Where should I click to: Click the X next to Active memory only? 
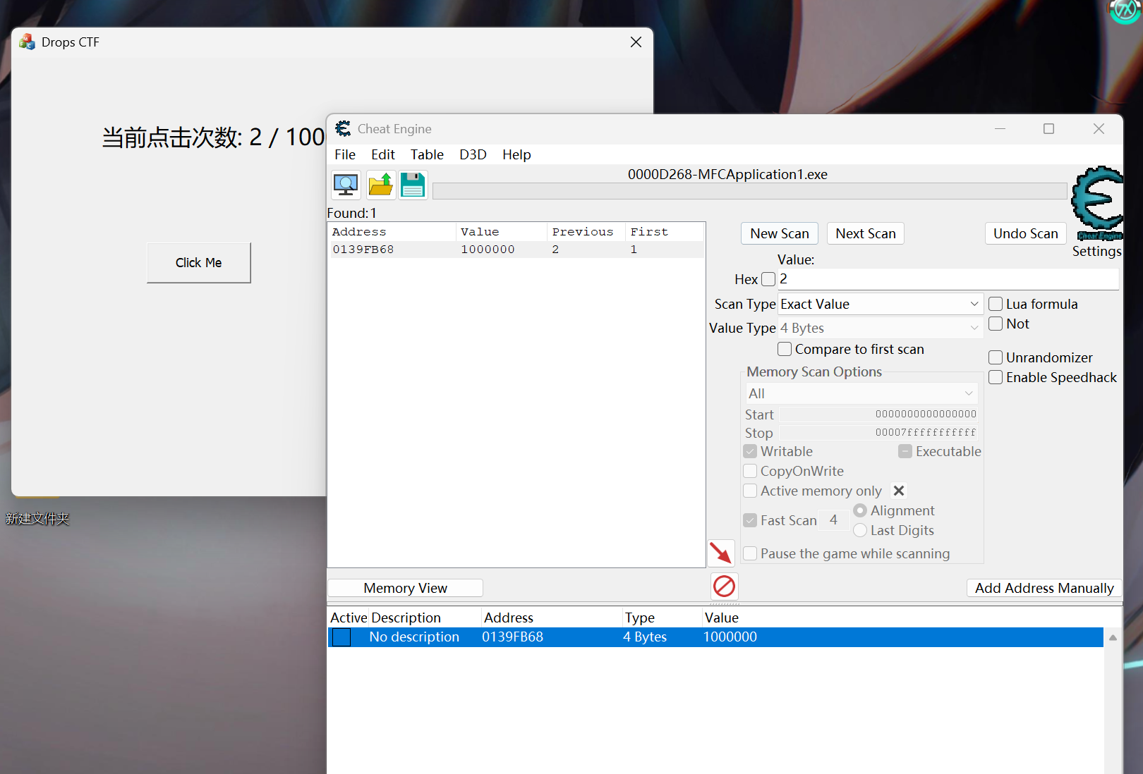[x=899, y=491]
